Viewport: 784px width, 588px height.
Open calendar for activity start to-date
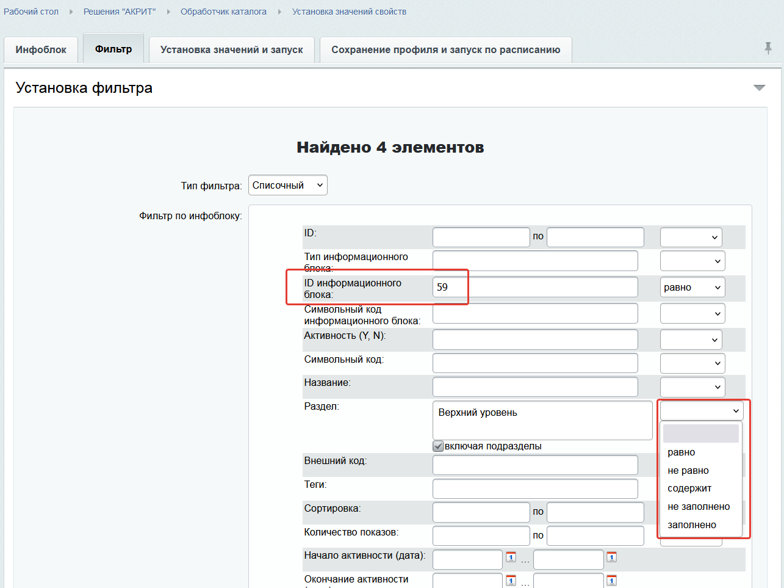click(611, 557)
